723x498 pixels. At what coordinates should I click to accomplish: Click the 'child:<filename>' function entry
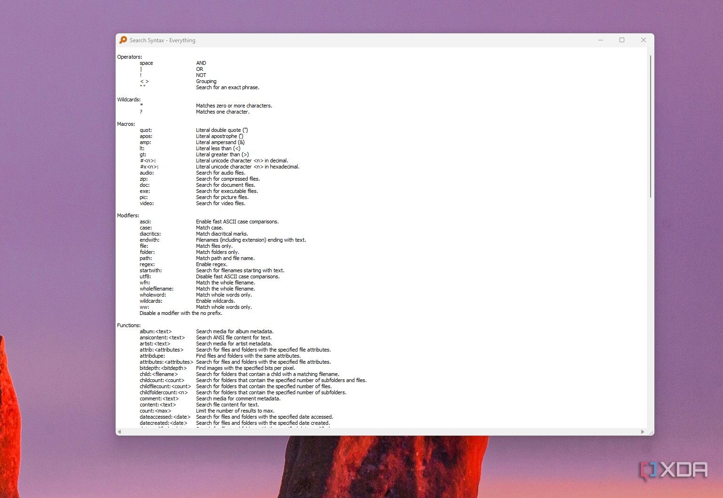[159, 374]
